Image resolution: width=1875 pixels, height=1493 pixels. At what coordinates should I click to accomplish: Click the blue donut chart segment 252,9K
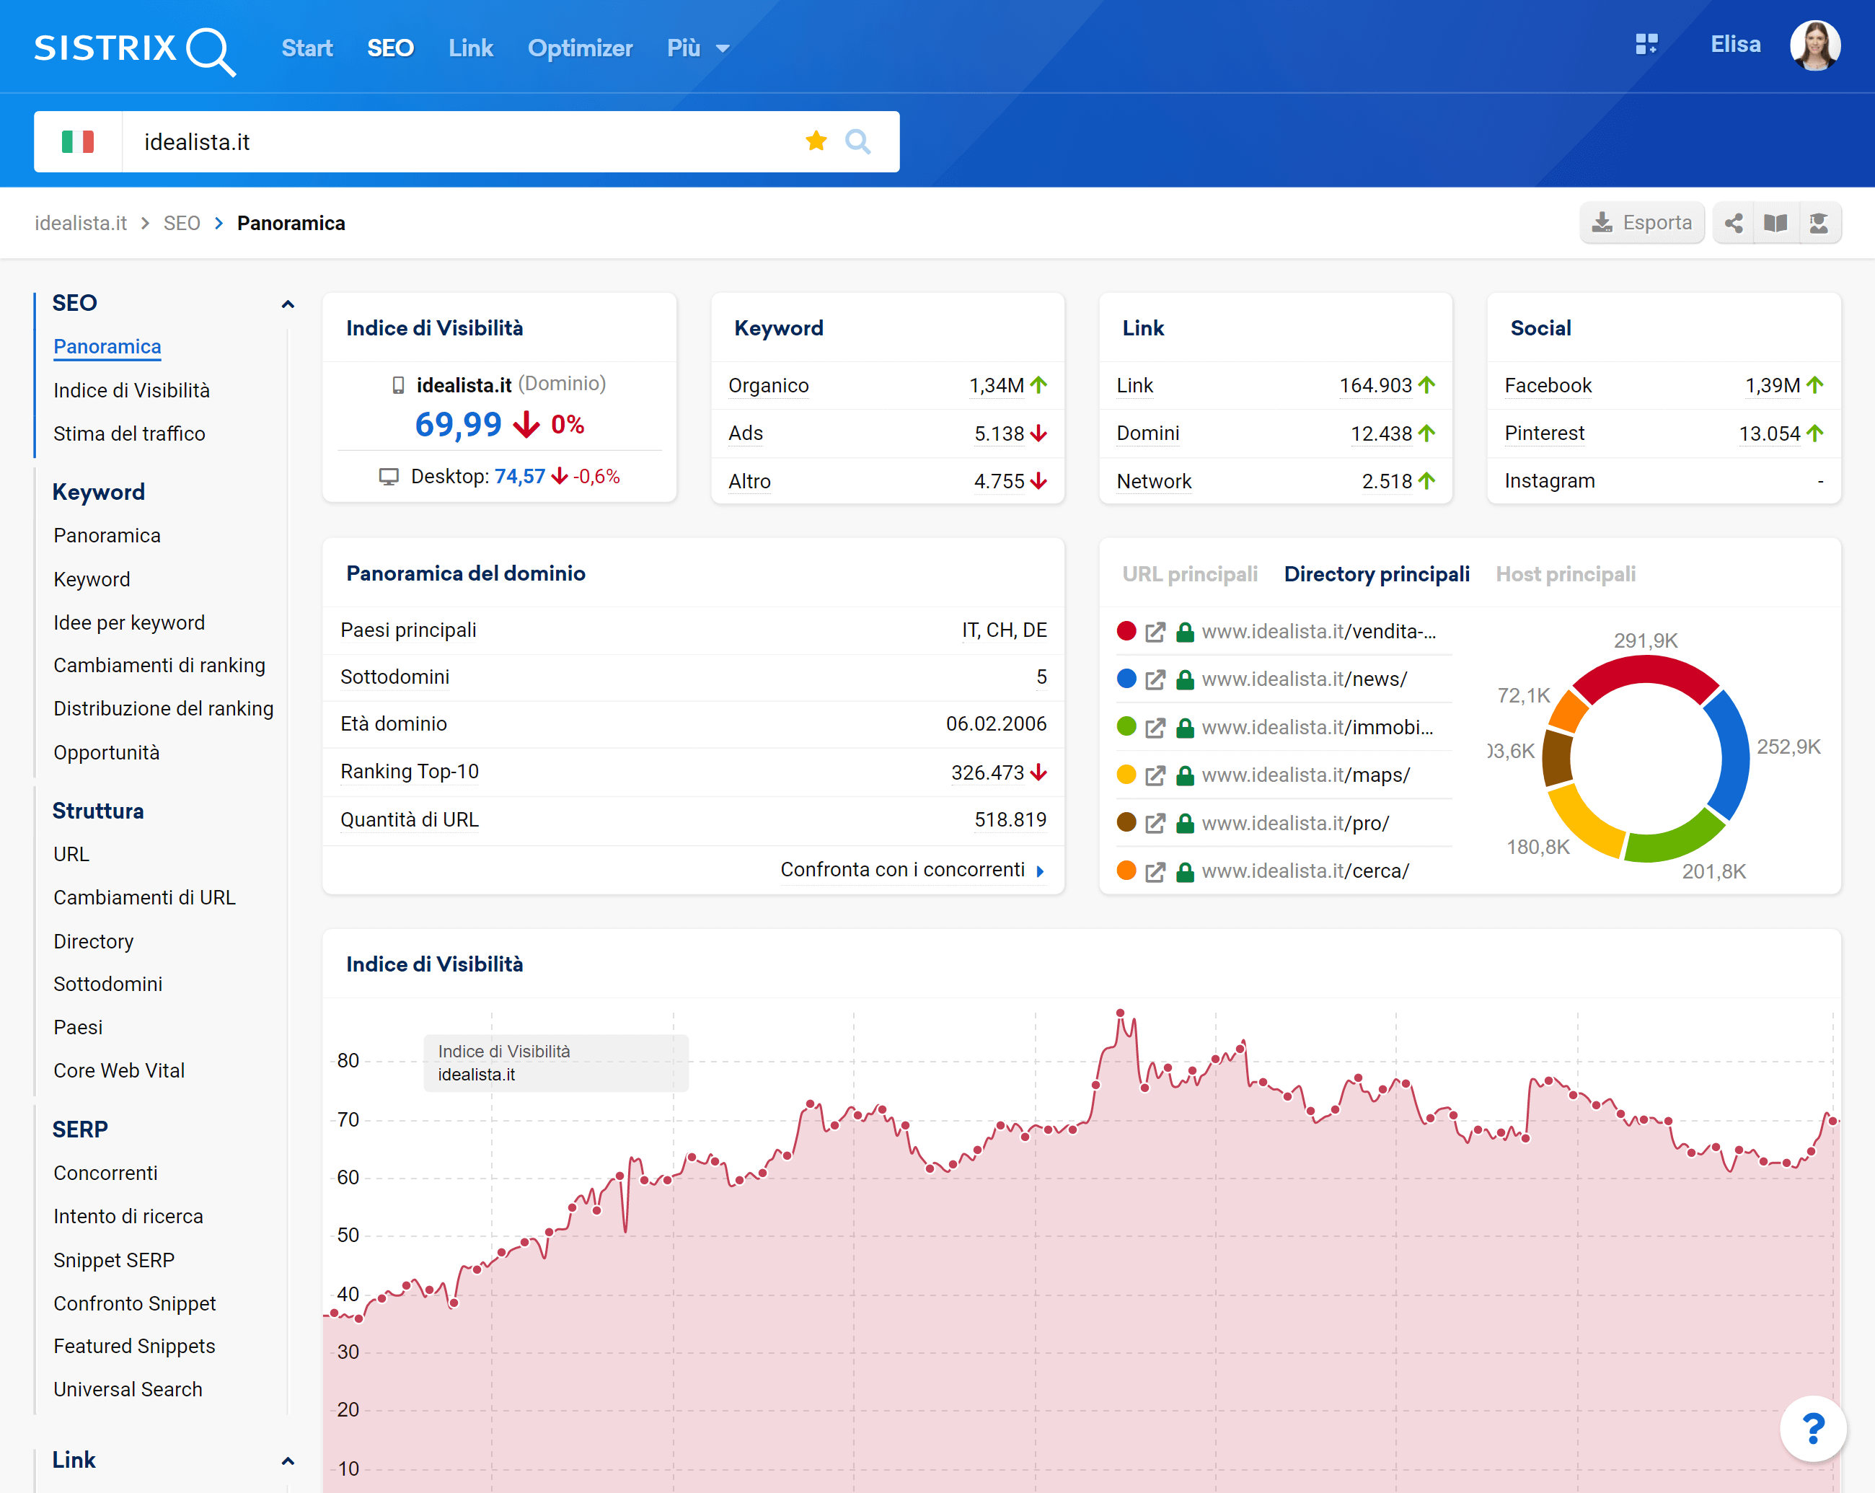pos(1731,754)
